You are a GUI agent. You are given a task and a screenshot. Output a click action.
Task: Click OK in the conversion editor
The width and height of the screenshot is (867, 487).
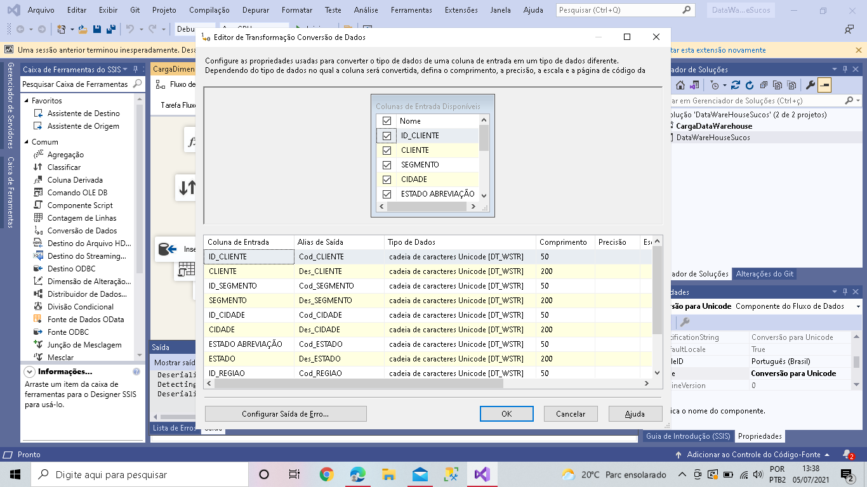click(x=506, y=413)
